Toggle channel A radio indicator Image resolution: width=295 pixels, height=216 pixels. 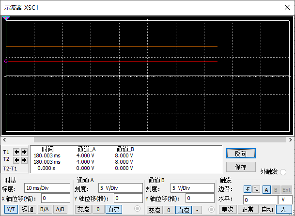[x=137, y=208]
